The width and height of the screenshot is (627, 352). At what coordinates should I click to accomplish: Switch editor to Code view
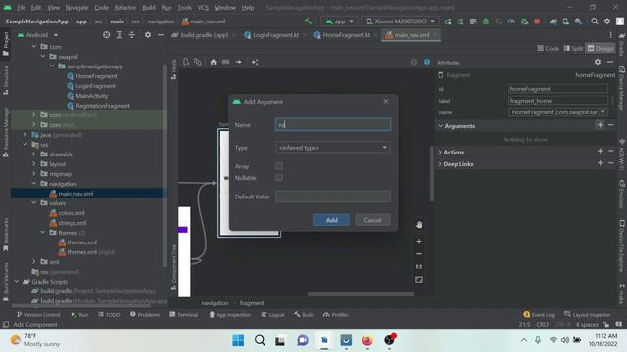pyautogui.click(x=549, y=48)
